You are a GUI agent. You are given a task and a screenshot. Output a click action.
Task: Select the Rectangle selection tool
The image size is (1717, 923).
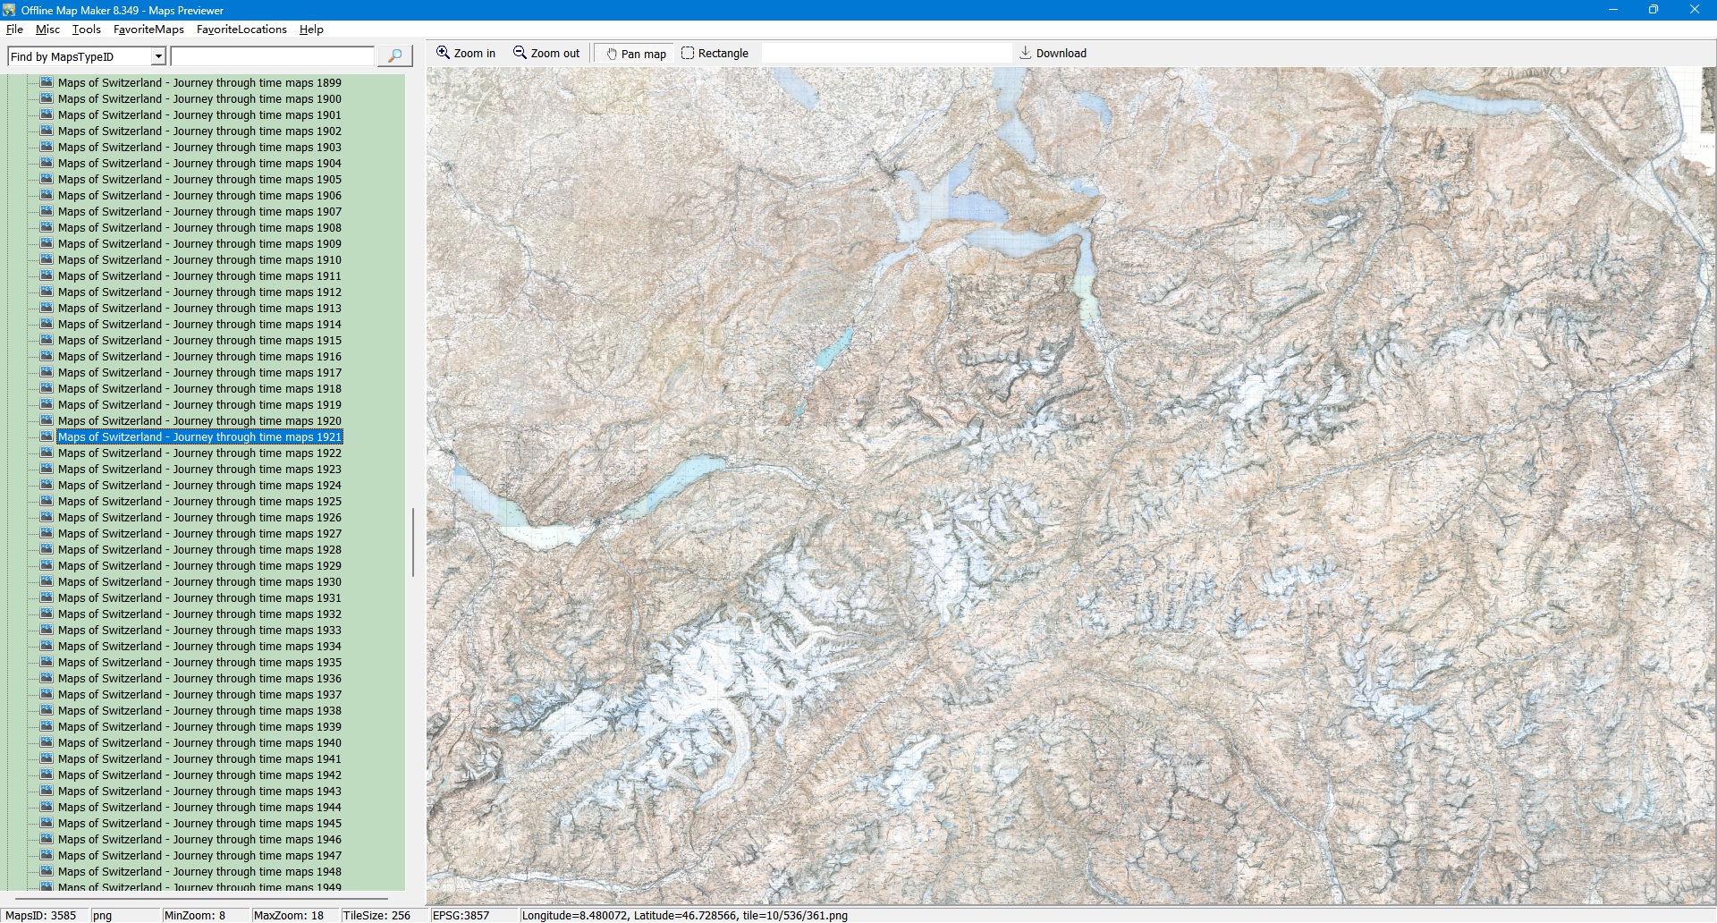688,53
